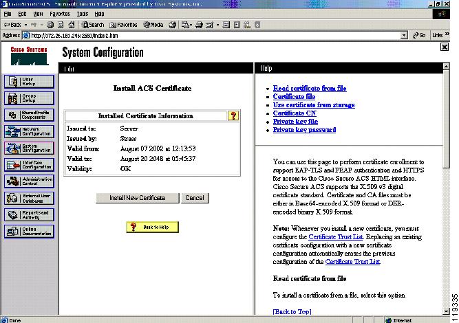Close the System Configuration page with X
The width and height of the screenshot is (459, 323).
click(445, 47)
